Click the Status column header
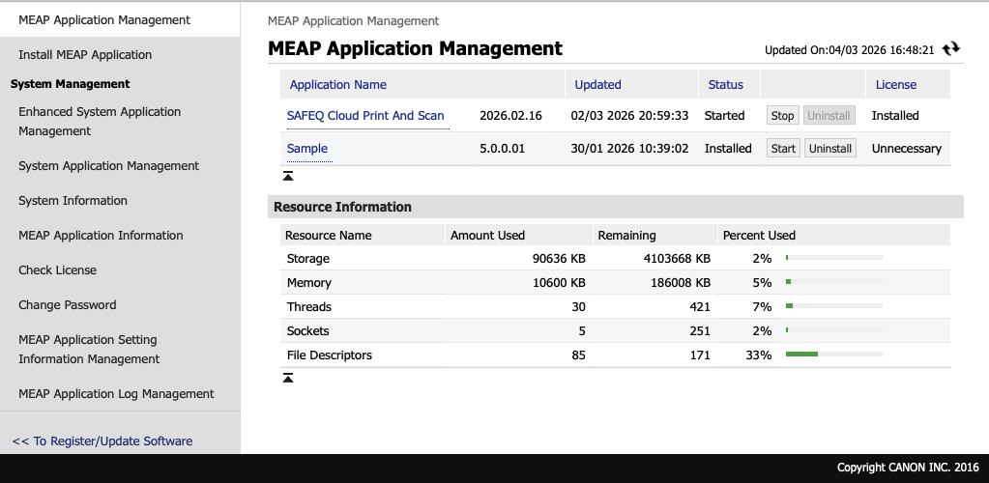This screenshot has height=483, width=989. point(725,84)
